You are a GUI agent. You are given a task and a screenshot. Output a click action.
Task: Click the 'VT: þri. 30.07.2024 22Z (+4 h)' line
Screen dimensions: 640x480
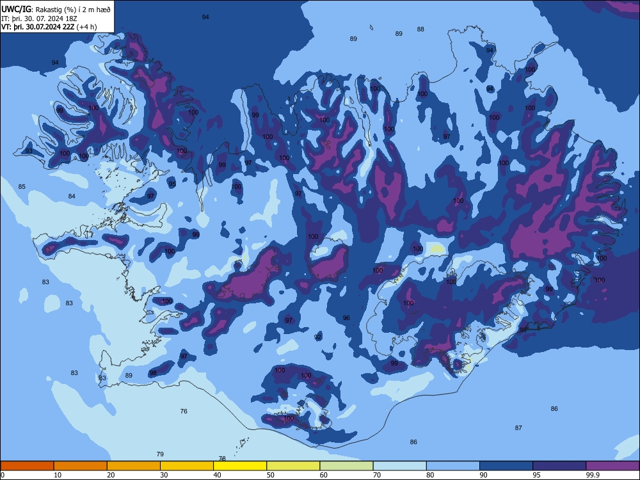(49, 27)
